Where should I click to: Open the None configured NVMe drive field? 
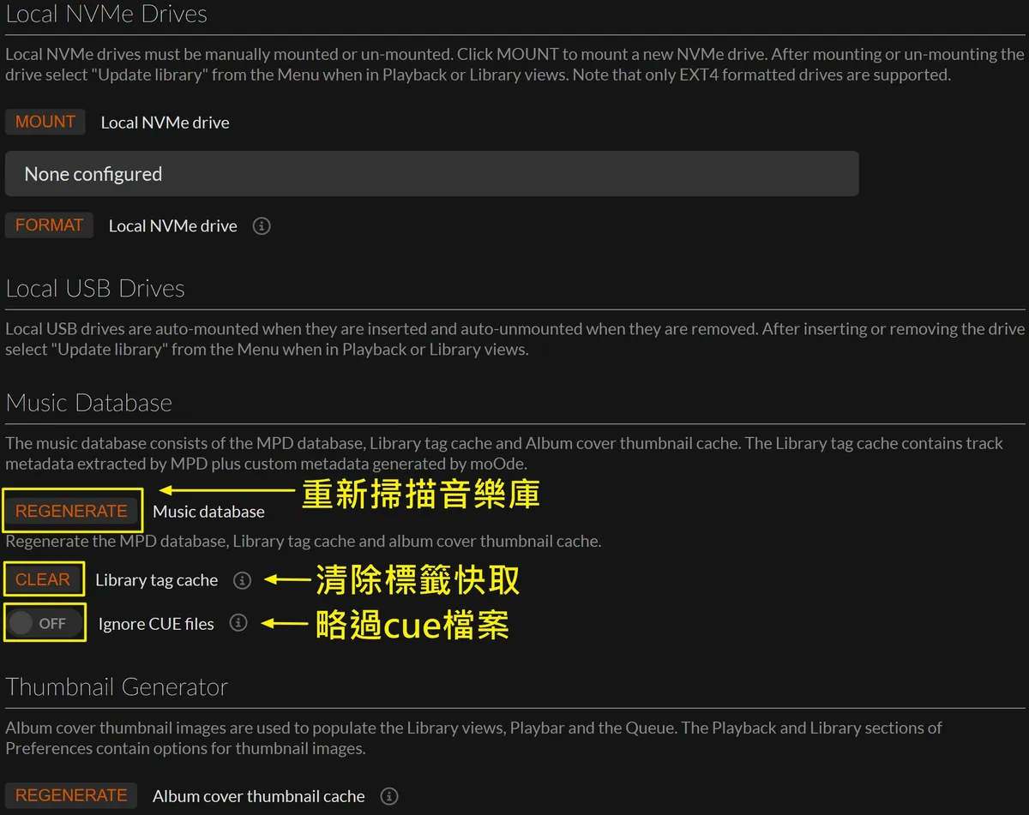(x=432, y=174)
